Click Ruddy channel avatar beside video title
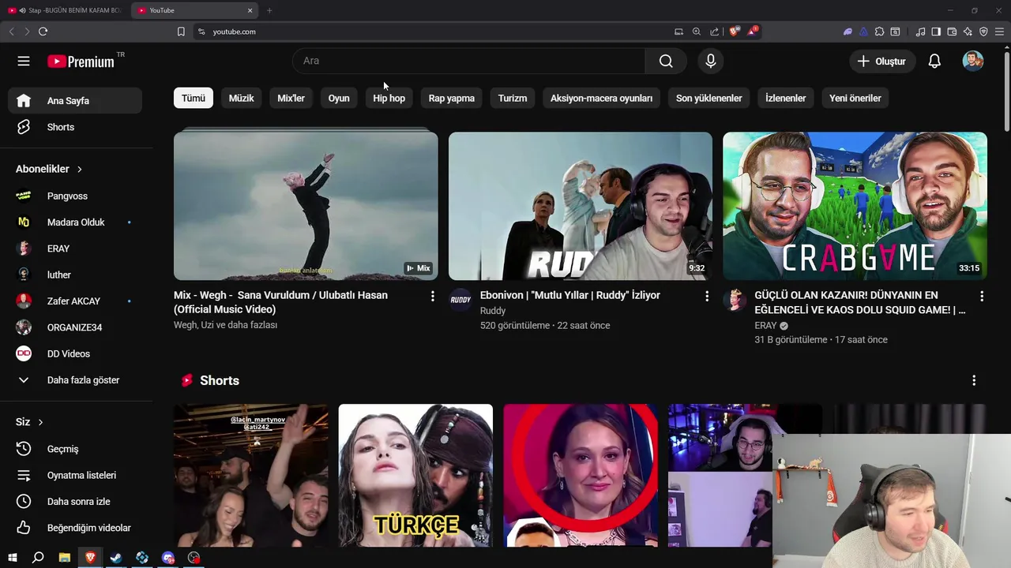This screenshot has height=568, width=1011. pos(460,300)
